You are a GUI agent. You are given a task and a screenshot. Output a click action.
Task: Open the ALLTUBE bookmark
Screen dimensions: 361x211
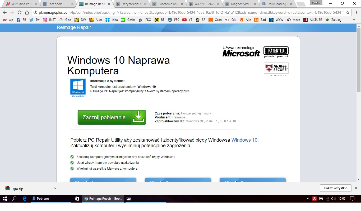pyautogui.click(x=313, y=20)
